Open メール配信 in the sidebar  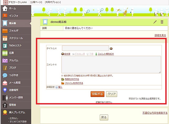tap(15, 82)
